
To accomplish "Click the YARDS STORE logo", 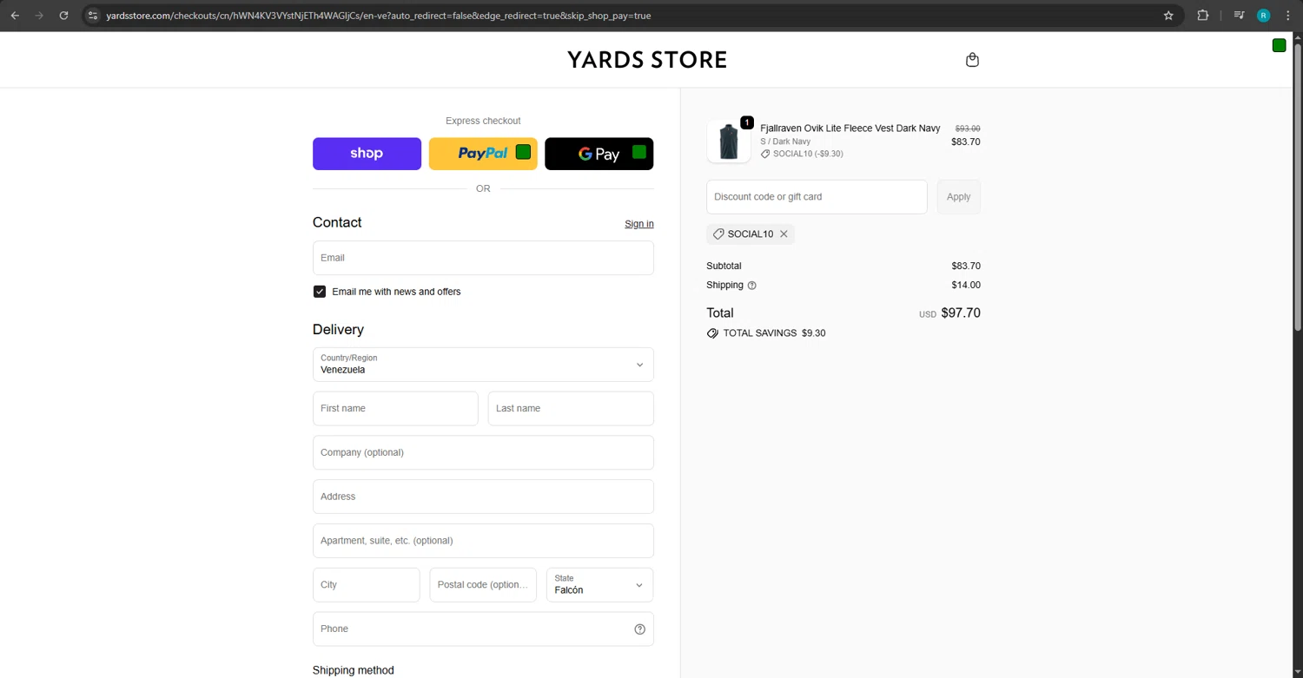I will pyautogui.click(x=647, y=60).
